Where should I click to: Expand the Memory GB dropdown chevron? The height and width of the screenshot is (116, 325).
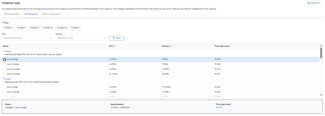point(104,38)
